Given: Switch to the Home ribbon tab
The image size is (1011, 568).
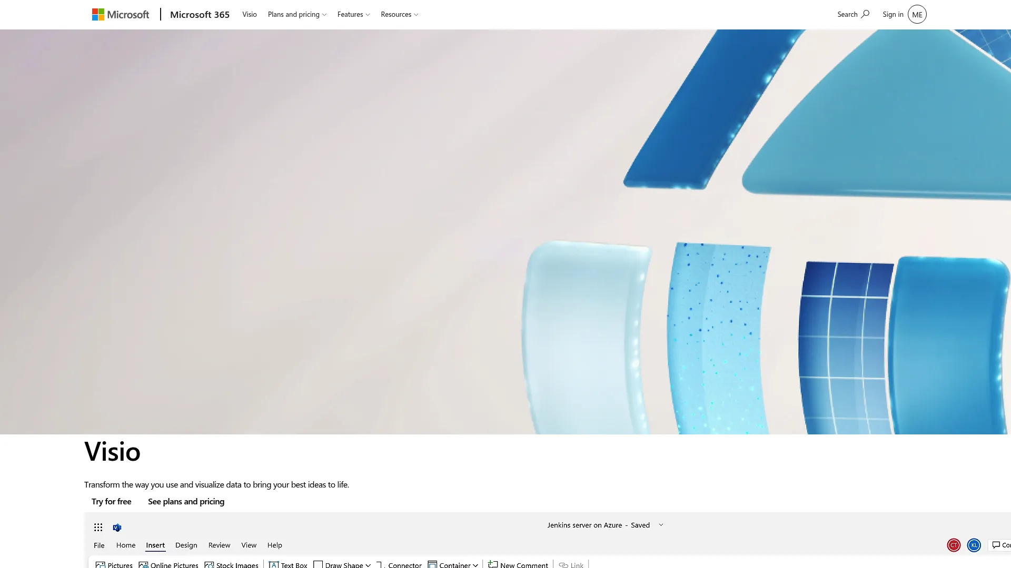Looking at the screenshot, I should pyautogui.click(x=126, y=545).
